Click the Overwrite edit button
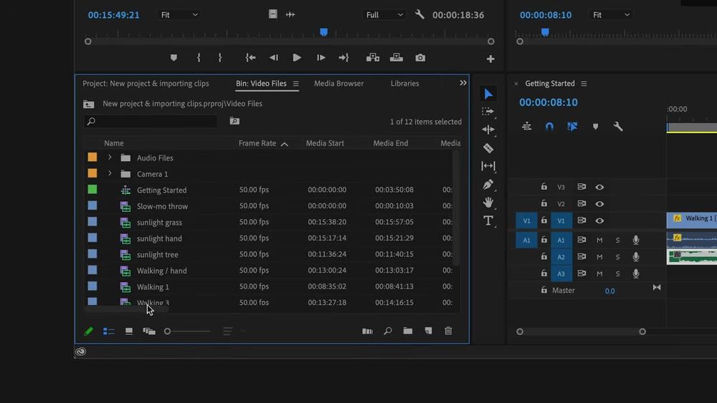The image size is (717, 403). (397, 58)
